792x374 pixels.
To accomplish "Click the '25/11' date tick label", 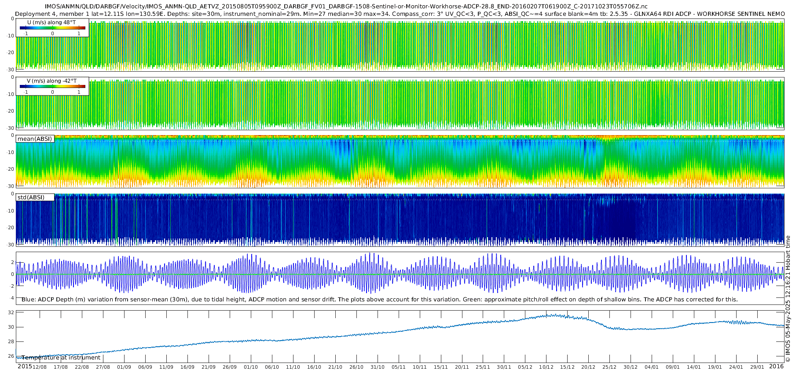I will (x=483, y=367).
